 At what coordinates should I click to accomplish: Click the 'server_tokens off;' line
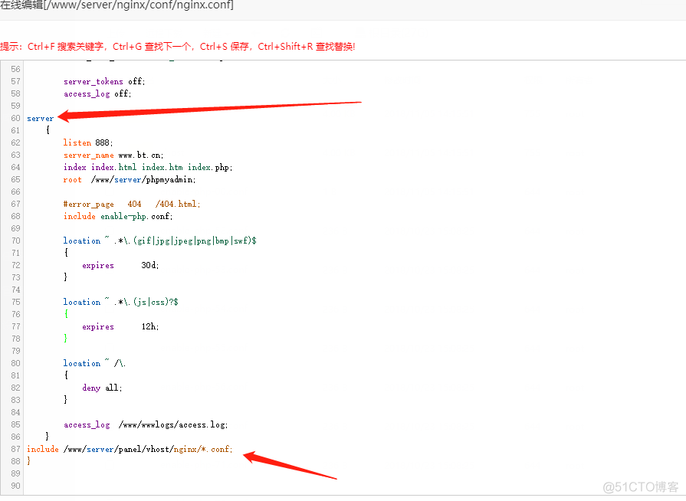coord(103,81)
